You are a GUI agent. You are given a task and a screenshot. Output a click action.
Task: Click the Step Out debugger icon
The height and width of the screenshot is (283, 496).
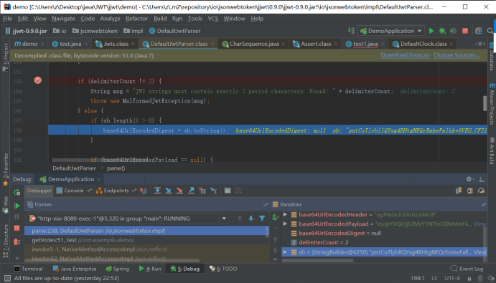click(191, 191)
